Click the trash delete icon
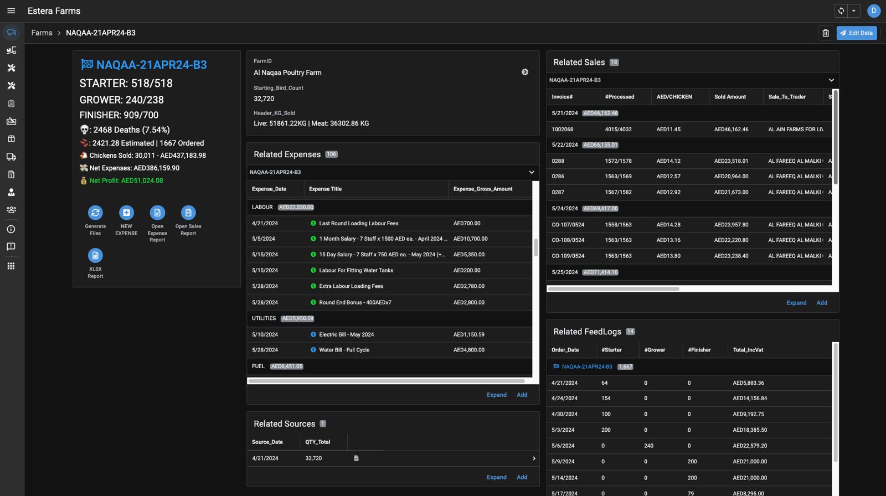Viewport: 886px width, 496px height. (x=826, y=33)
